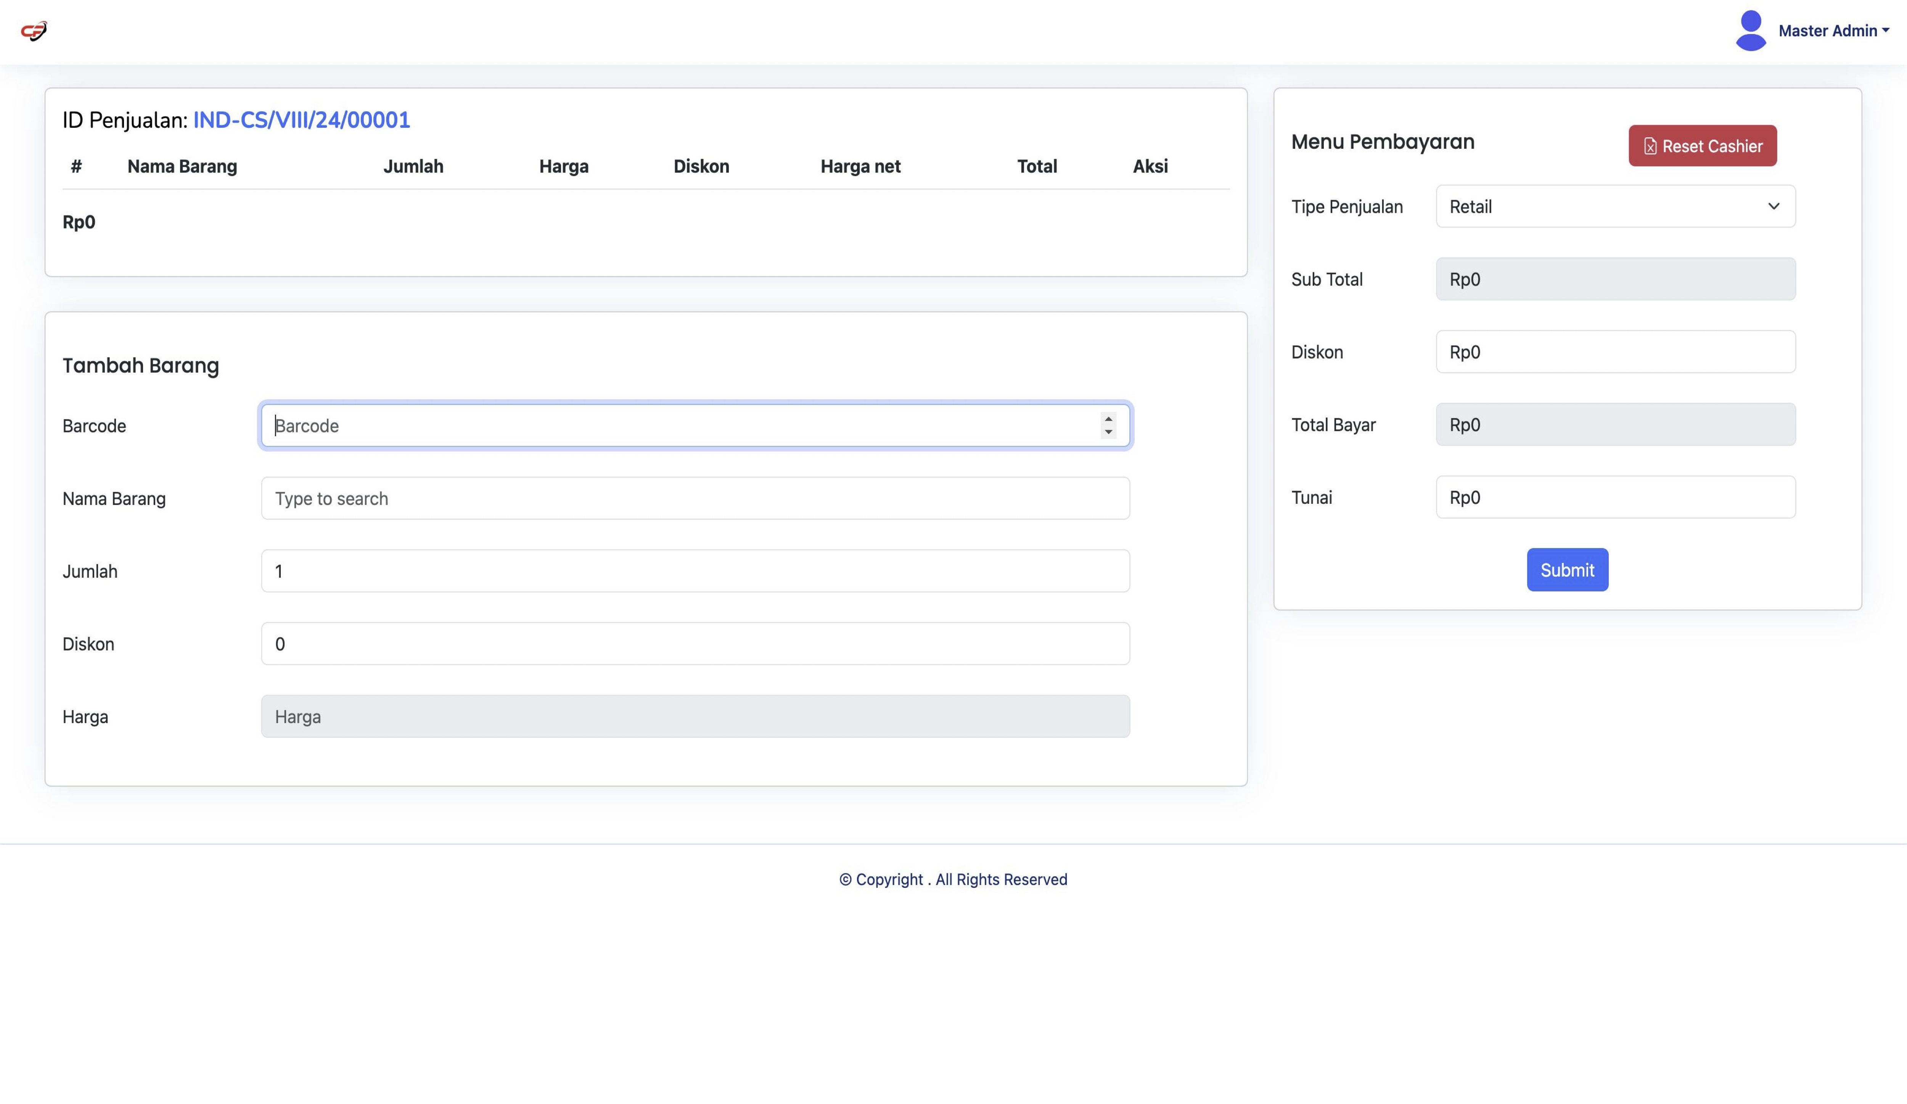This screenshot has width=1907, height=1104.
Task: Click the disabled Harga price field
Action: point(695,717)
